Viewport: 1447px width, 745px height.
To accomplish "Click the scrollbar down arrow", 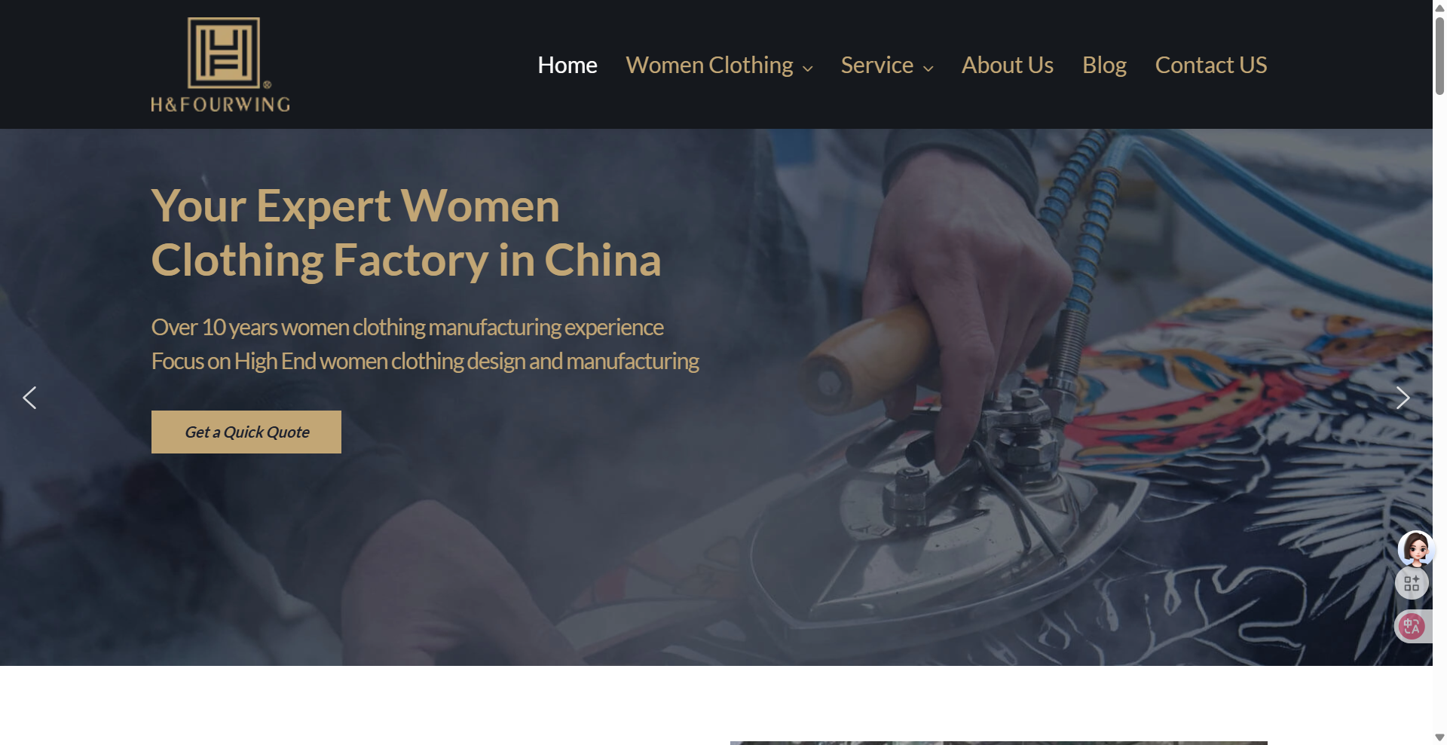I will [1439, 737].
